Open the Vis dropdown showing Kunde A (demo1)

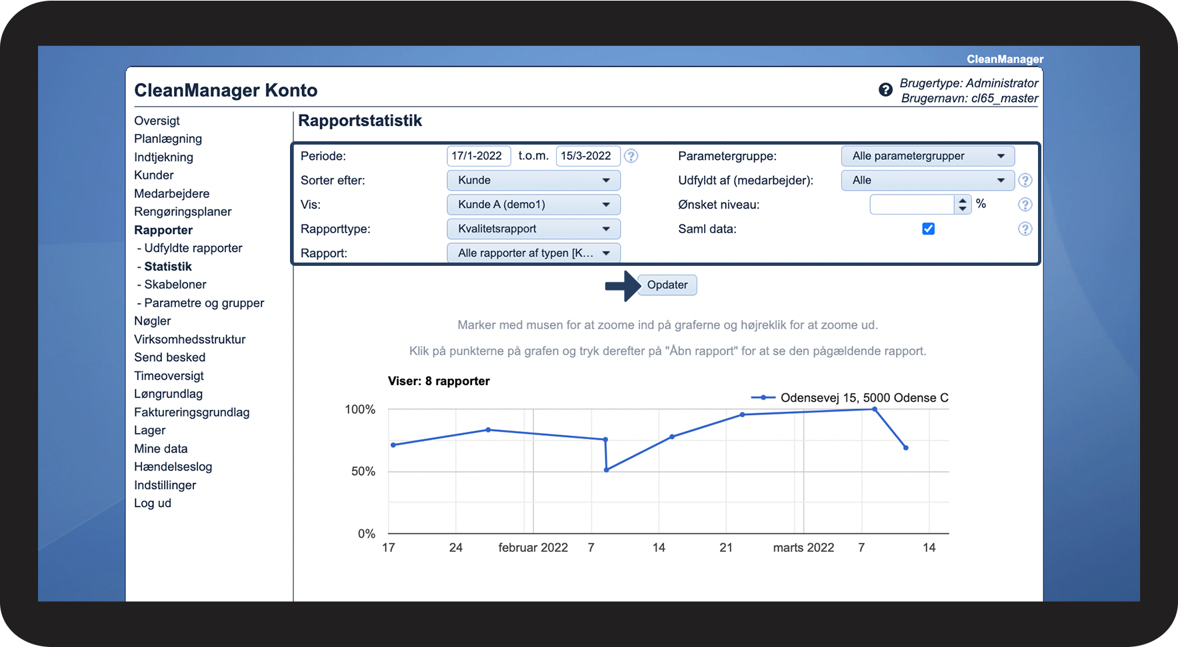tap(533, 205)
